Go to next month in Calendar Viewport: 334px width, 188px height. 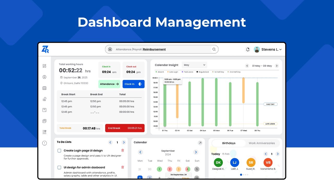(196, 152)
